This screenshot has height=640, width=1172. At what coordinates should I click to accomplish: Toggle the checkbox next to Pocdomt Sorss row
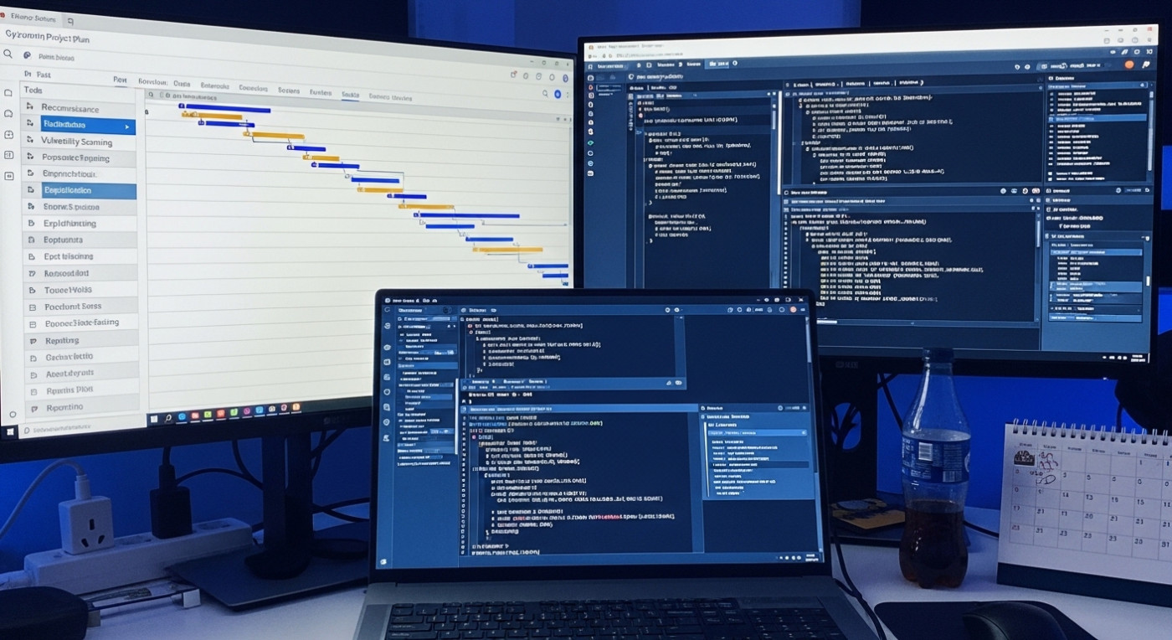pyautogui.click(x=33, y=307)
